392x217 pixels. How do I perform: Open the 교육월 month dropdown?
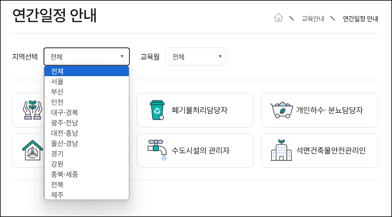[x=196, y=57]
